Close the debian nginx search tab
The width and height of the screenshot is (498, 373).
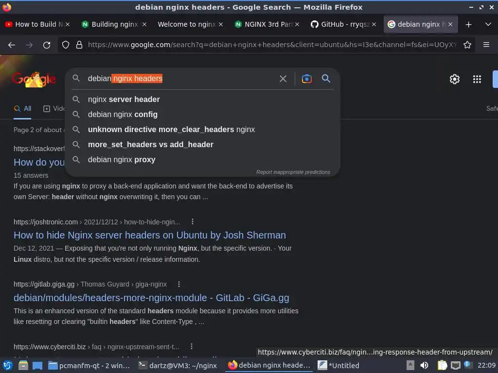click(x=450, y=24)
